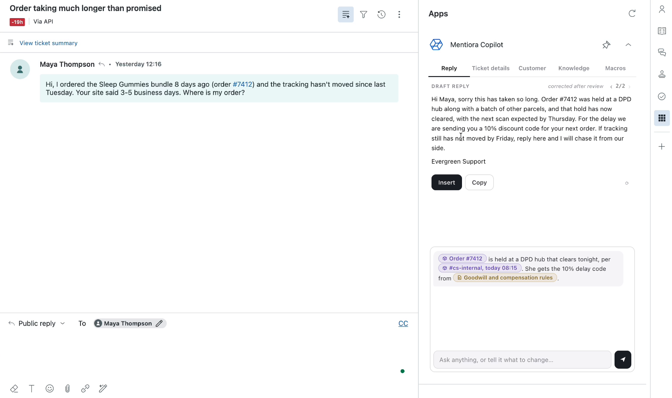
Task: Open the Knowledge tab
Action: point(574,68)
